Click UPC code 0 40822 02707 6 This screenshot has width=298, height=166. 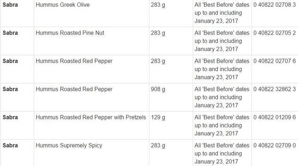(x=275, y=61)
